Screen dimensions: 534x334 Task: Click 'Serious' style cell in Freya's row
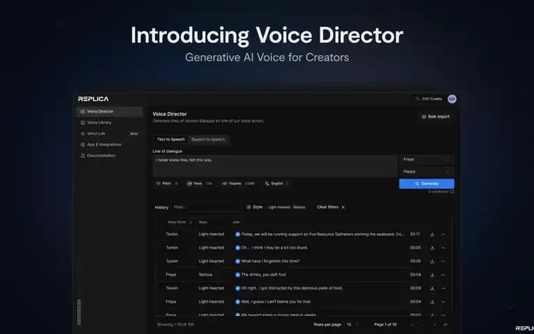[206, 275]
